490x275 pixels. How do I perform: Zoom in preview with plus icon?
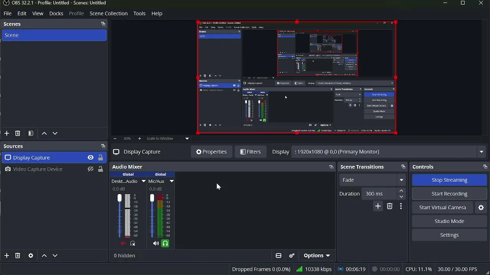(139, 139)
